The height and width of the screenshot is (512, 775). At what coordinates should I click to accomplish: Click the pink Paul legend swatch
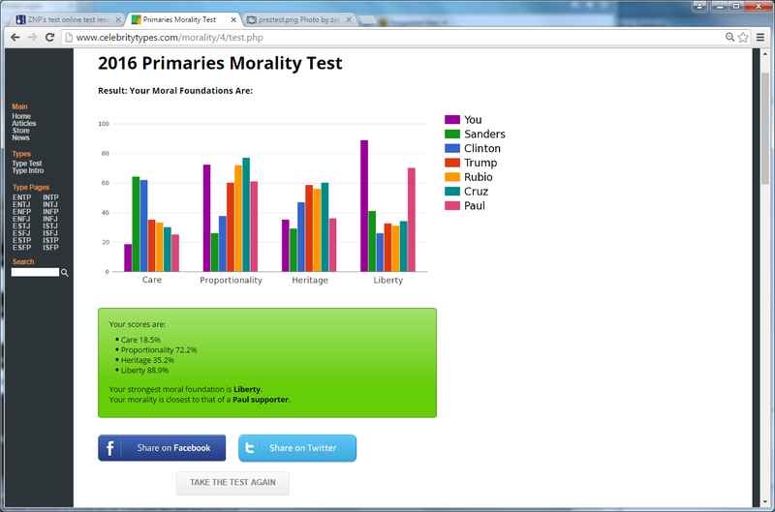pyautogui.click(x=452, y=205)
